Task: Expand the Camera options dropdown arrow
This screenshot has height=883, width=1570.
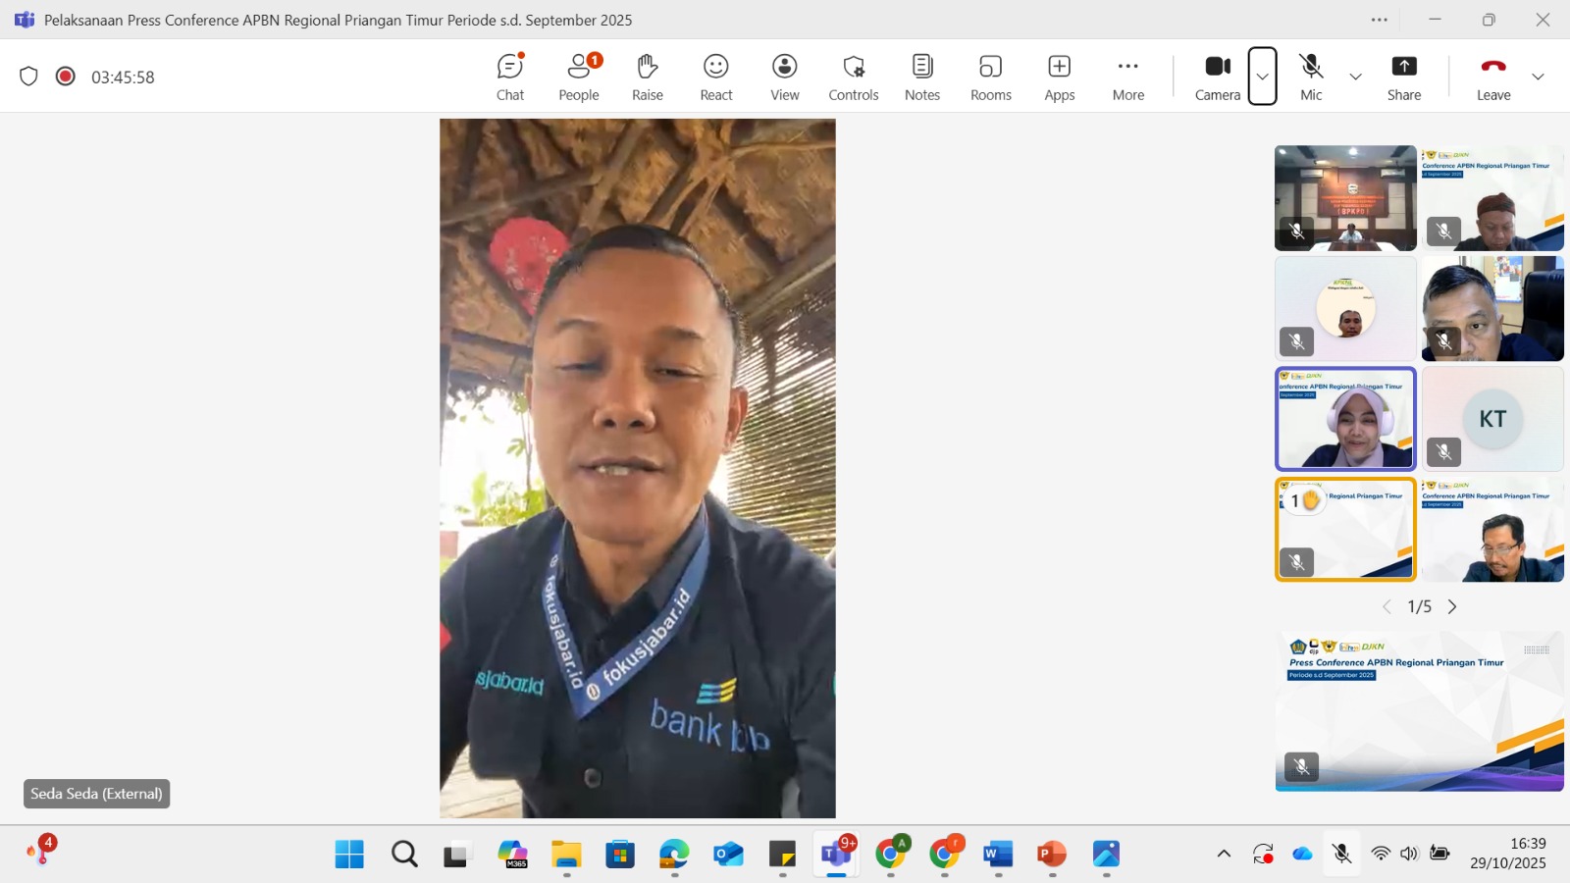Action: click(x=1263, y=77)
